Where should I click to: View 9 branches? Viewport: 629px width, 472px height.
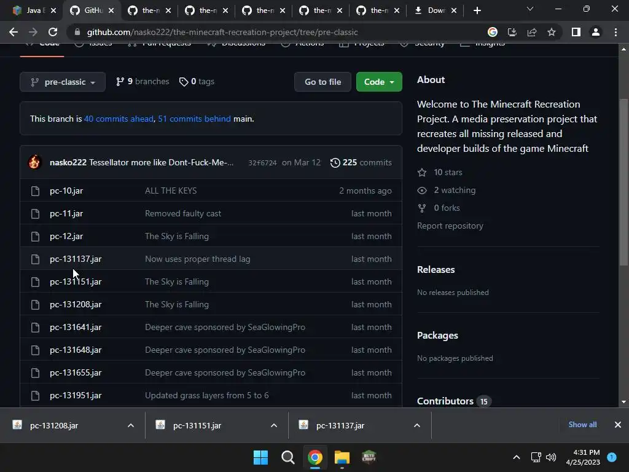(143, 82)
